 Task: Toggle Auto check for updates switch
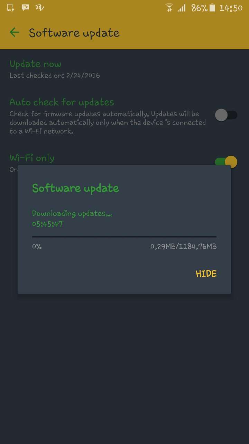tap(226, 115)
